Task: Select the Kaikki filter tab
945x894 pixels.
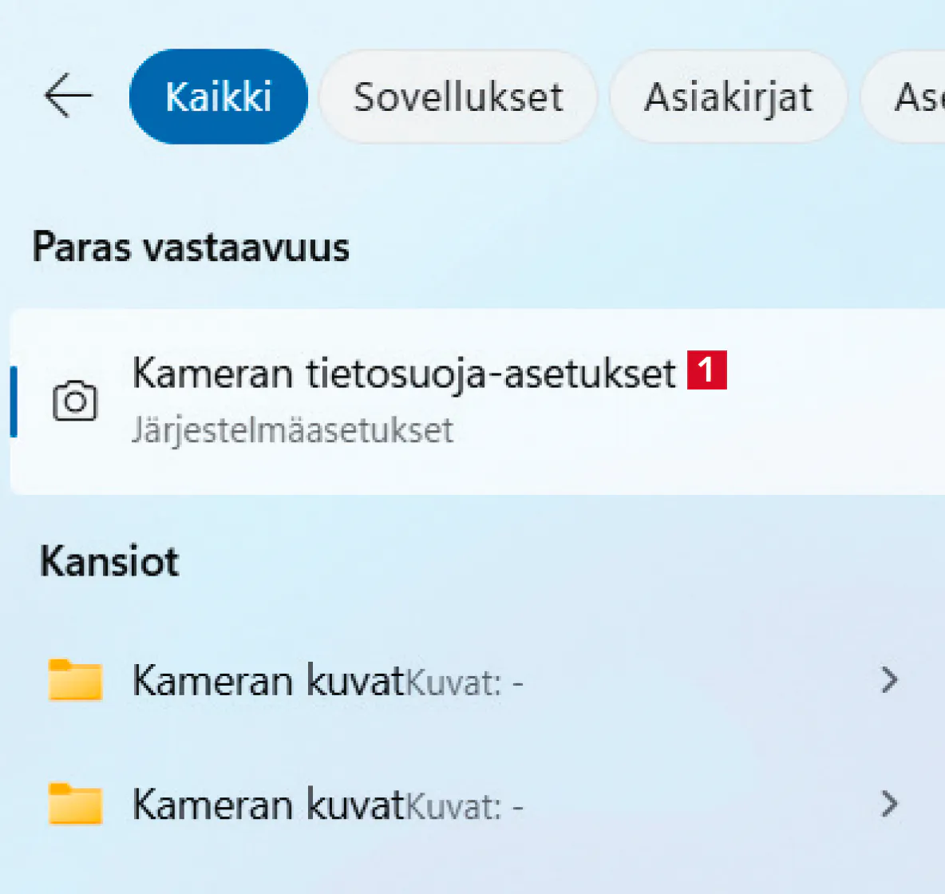Action: tap(218, 97)
